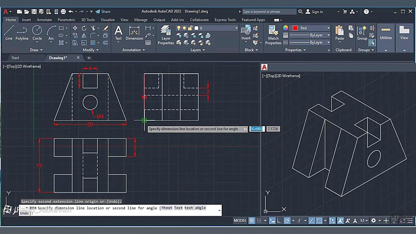This screenshot has height=234, width=416.
Task: Click the Move tool in Modify panel
Action: tap(75, 28)
